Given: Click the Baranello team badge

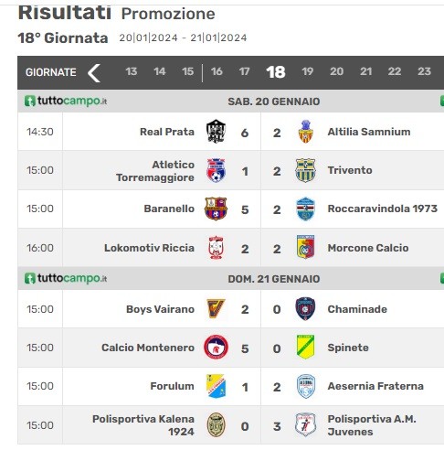Looking at the screenshot, I should click(216, 209).
